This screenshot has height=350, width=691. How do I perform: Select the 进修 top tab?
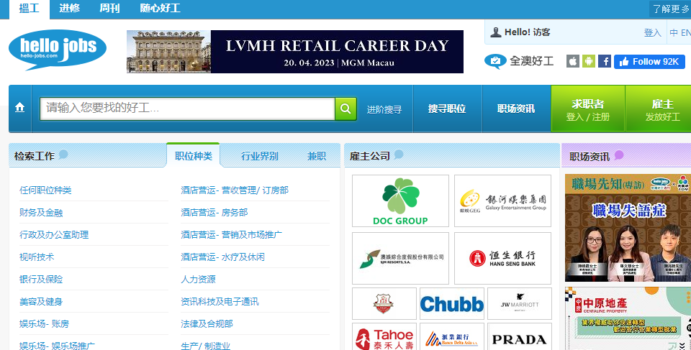pos(69,9)
